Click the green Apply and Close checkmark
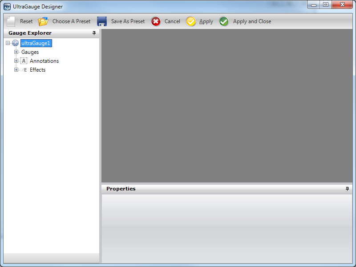The width and height of the screenshot is (356, 267). pos(224,21)
